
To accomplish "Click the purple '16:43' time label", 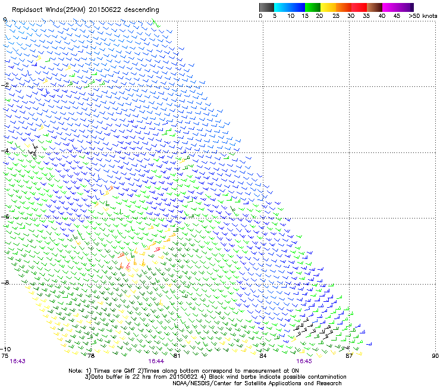I will point(17,361).
